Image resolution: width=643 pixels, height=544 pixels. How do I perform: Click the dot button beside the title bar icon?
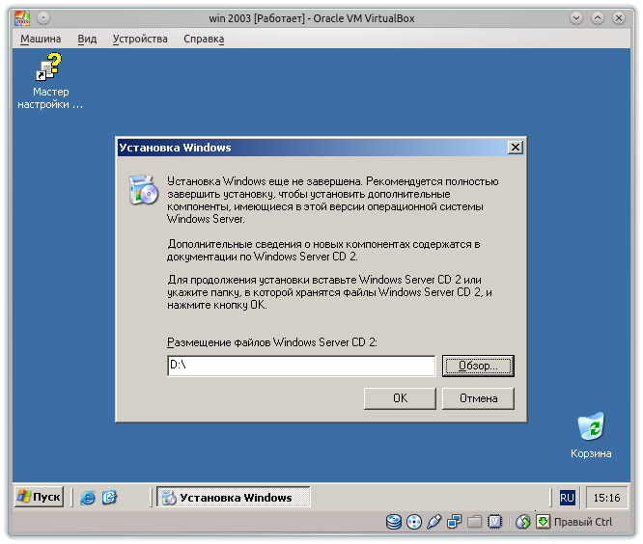click(43, 18)
